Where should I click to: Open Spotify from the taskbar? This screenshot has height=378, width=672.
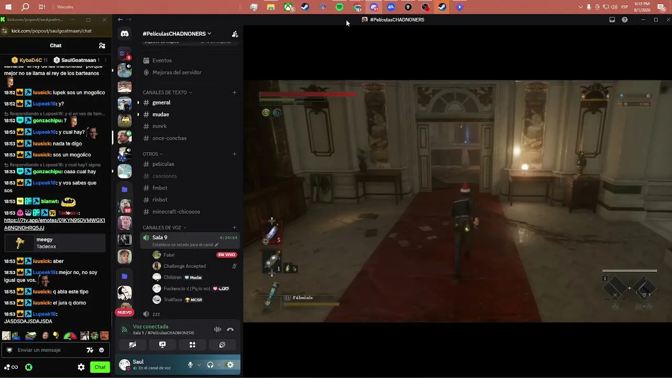pyautogui.click(x=339, y=7)
